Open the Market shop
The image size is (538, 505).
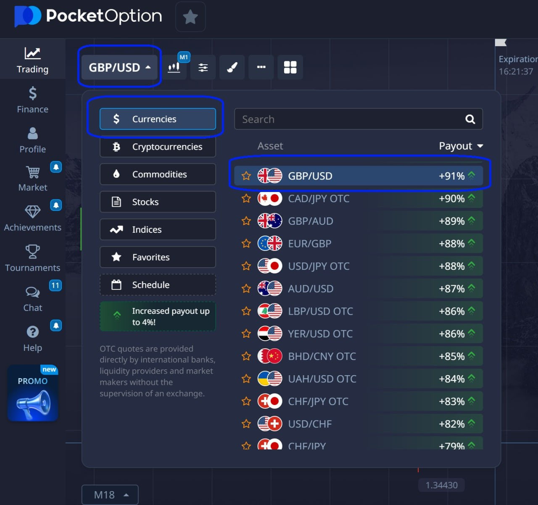coord(32,179)
